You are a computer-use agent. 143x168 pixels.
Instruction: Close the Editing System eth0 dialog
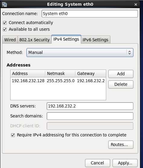point(136,5)
